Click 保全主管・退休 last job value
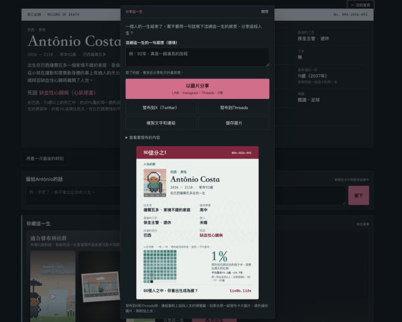 (x=314, y=39)
